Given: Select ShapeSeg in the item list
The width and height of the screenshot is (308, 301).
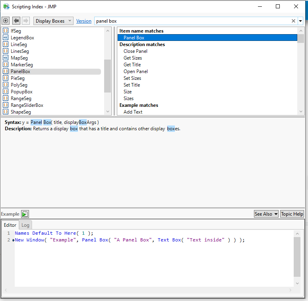Looking at the screenshot, I should click(21, 112).
